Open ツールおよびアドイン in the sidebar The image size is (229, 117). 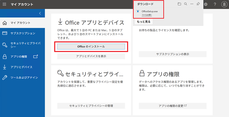[22, 77]
